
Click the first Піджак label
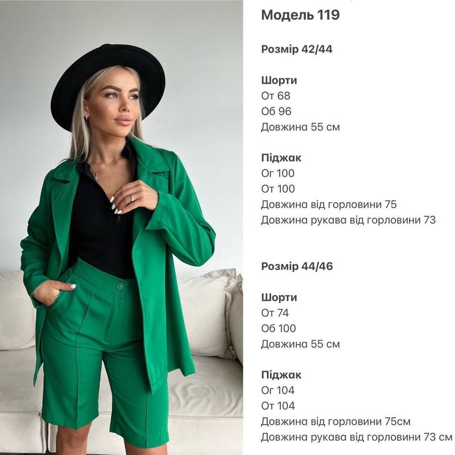[x=281, y=158]
